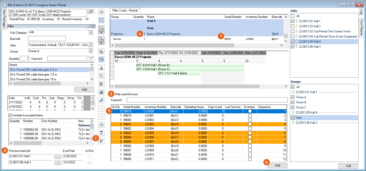
Task: Click the trash can delete icon
Action: click(101, 133)
